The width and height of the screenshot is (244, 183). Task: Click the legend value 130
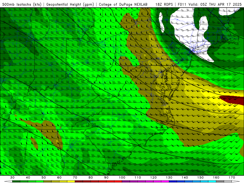[x=169, y=178]
